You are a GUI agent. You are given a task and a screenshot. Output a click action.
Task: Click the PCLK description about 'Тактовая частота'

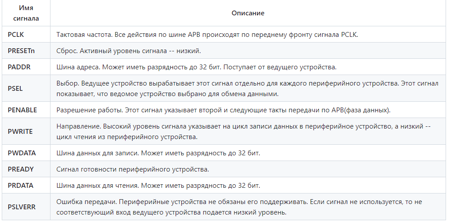click(x=207, y=35)
